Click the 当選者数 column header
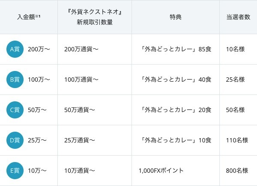This screenshot has width=257, height=186. click(x=238, y=17)
